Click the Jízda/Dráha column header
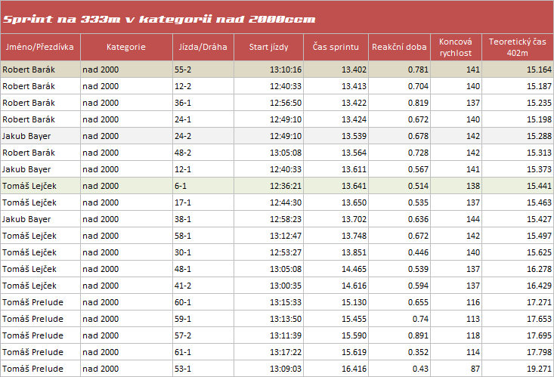554x377 pixels. pos(203,47)
